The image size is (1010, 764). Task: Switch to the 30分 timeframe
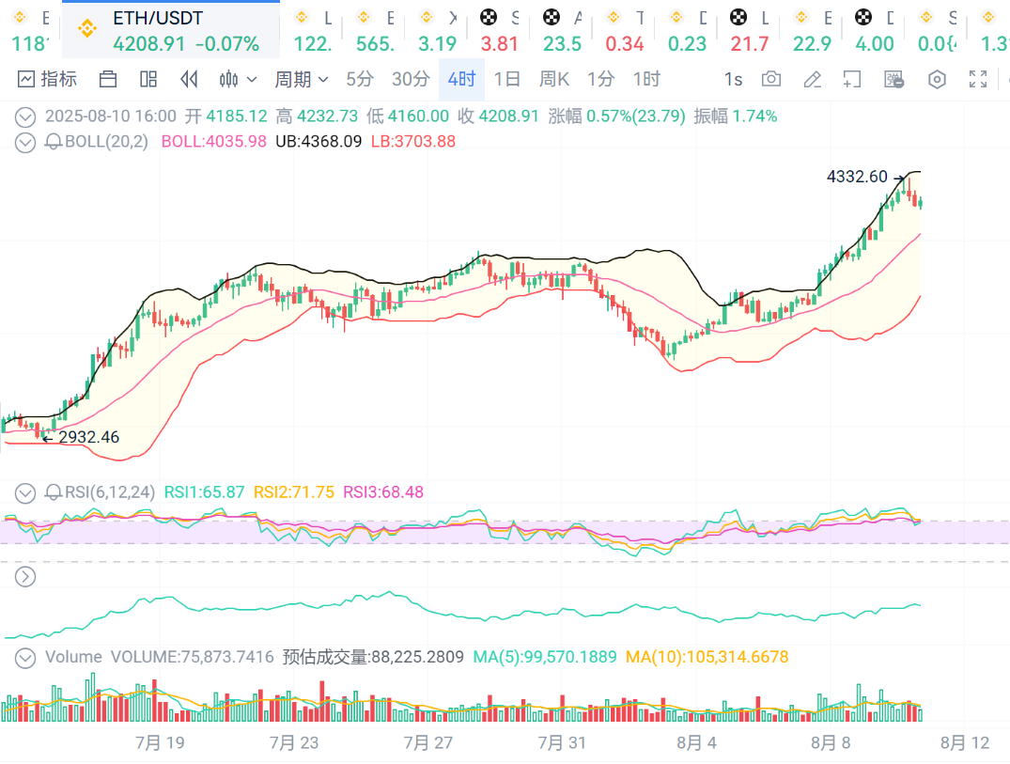411,79
